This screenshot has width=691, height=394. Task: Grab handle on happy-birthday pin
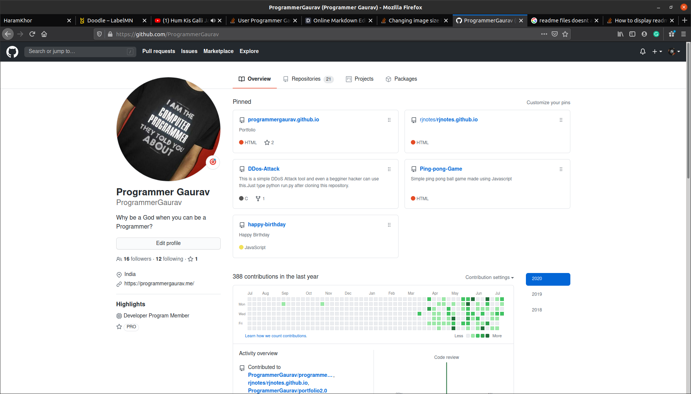[x=389, y=225]
